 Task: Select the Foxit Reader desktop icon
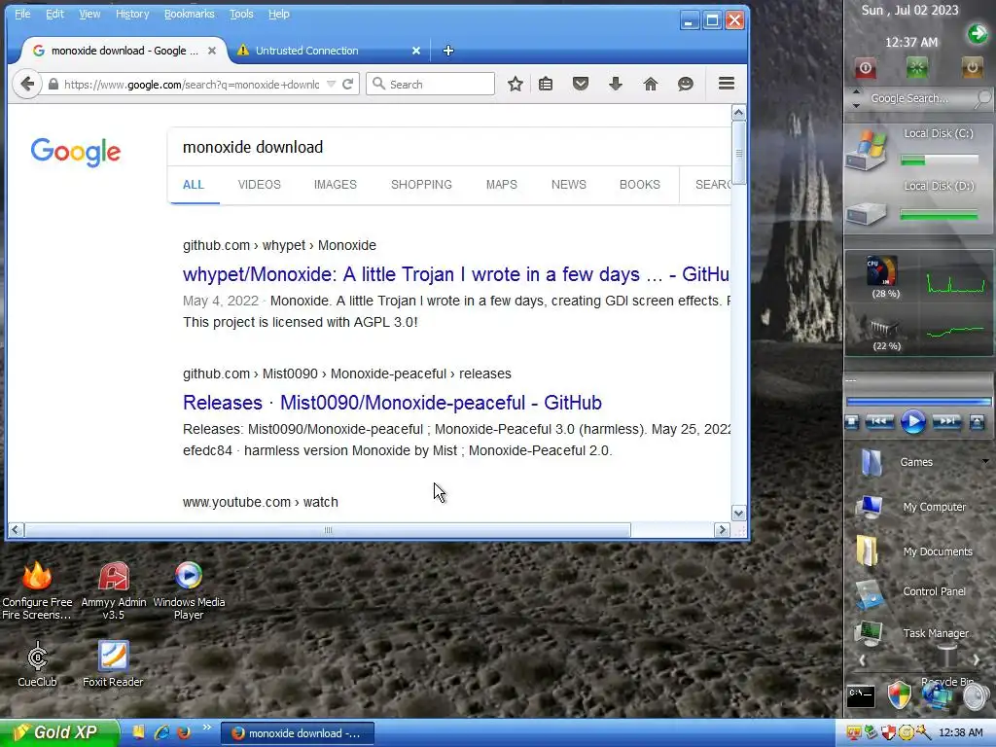pyautogui.click(x=113, y=663)
